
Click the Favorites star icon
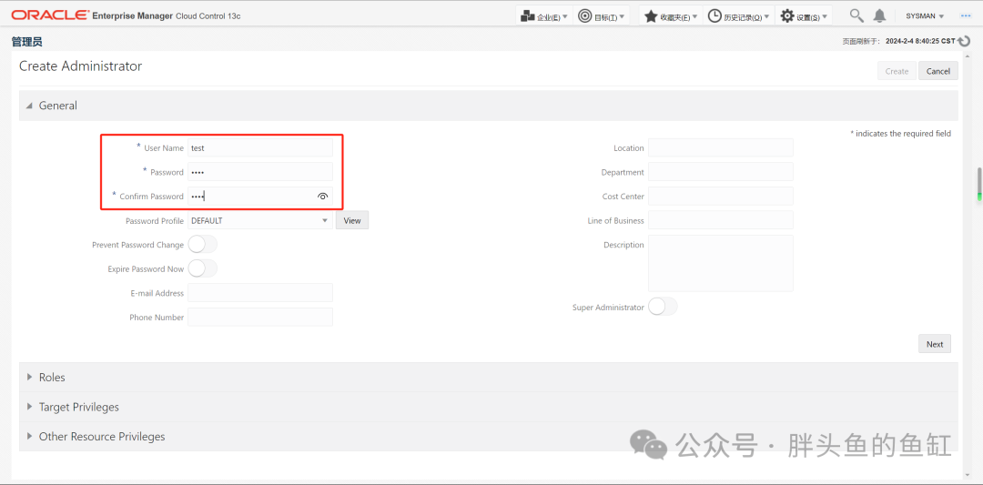(x=651, y=15)
